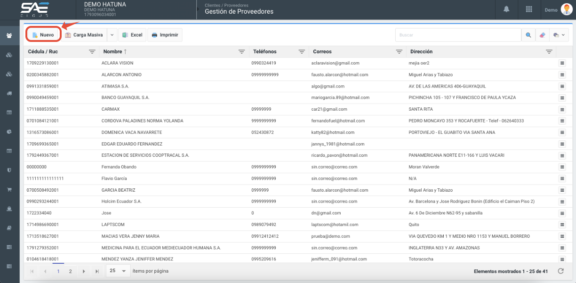Open the pie chart icon in left sidebar
This screenshot has width=576, height=283.
point(9,131)
